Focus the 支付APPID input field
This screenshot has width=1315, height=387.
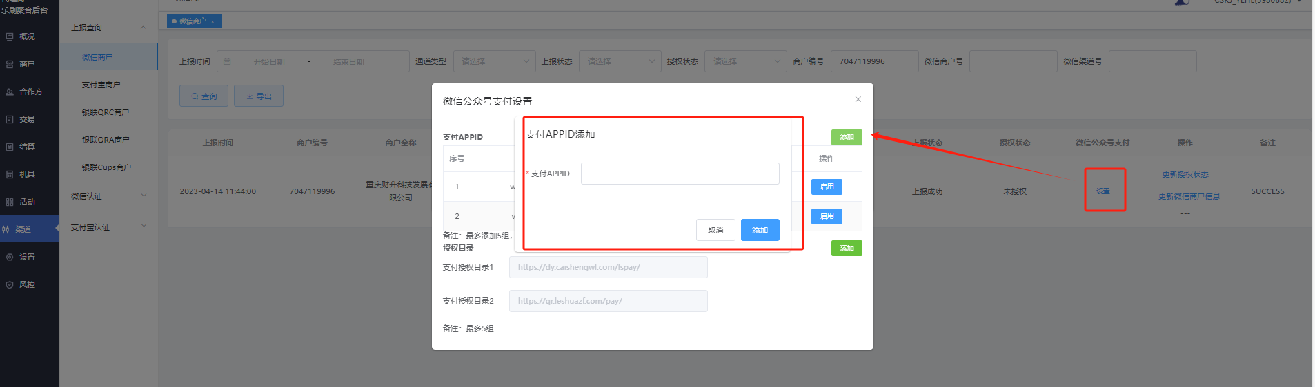click(x=680, y=174)
